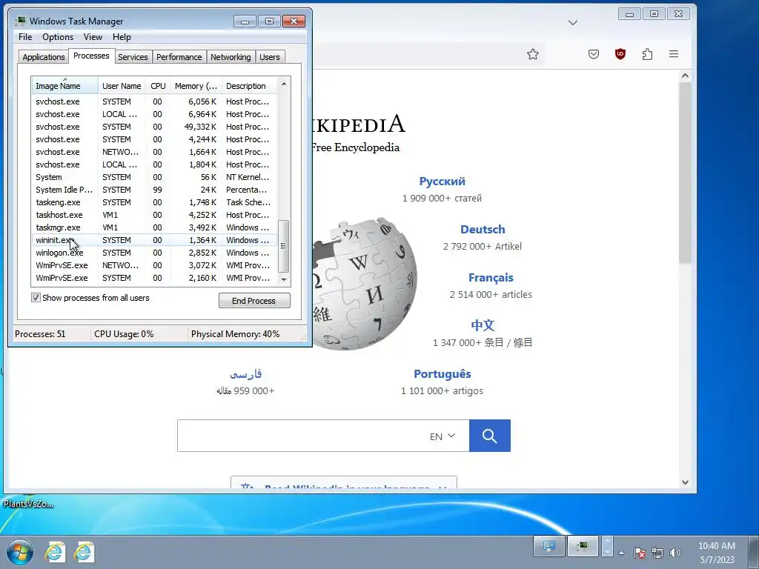The height and width of the screenshot is (569, 759).
Task: Select the wininit.exe process row
Action: (x=155, y=240)
